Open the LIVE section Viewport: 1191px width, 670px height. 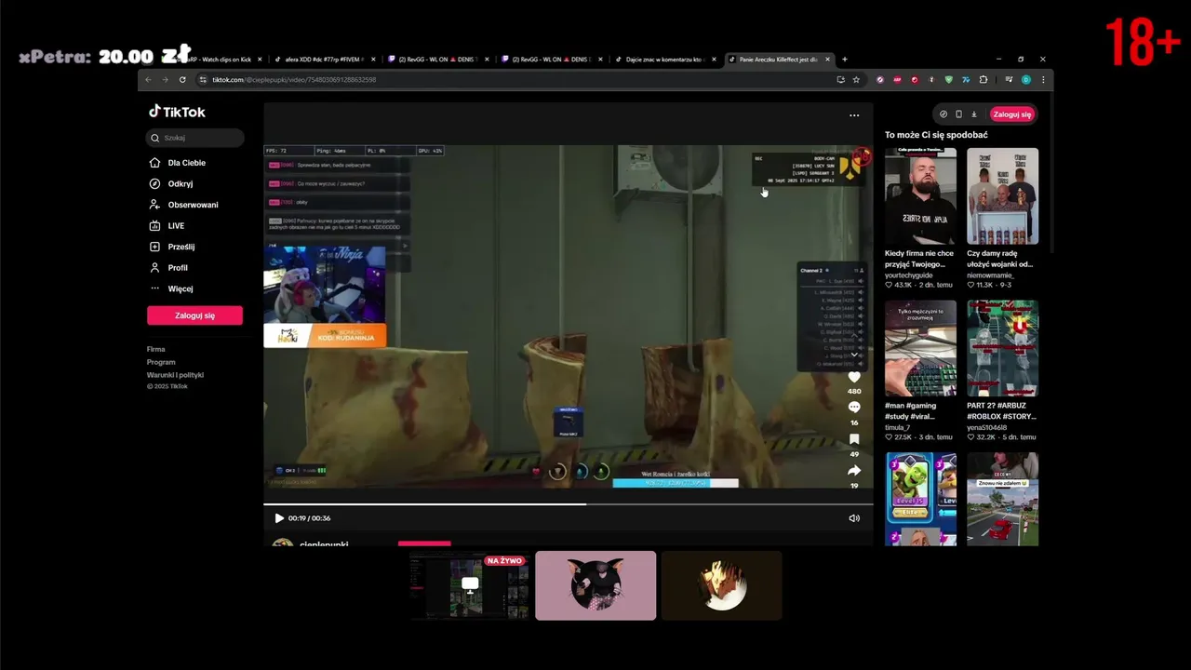176,226
